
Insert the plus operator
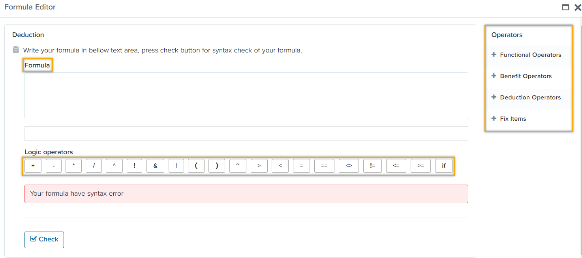point(33,166)
